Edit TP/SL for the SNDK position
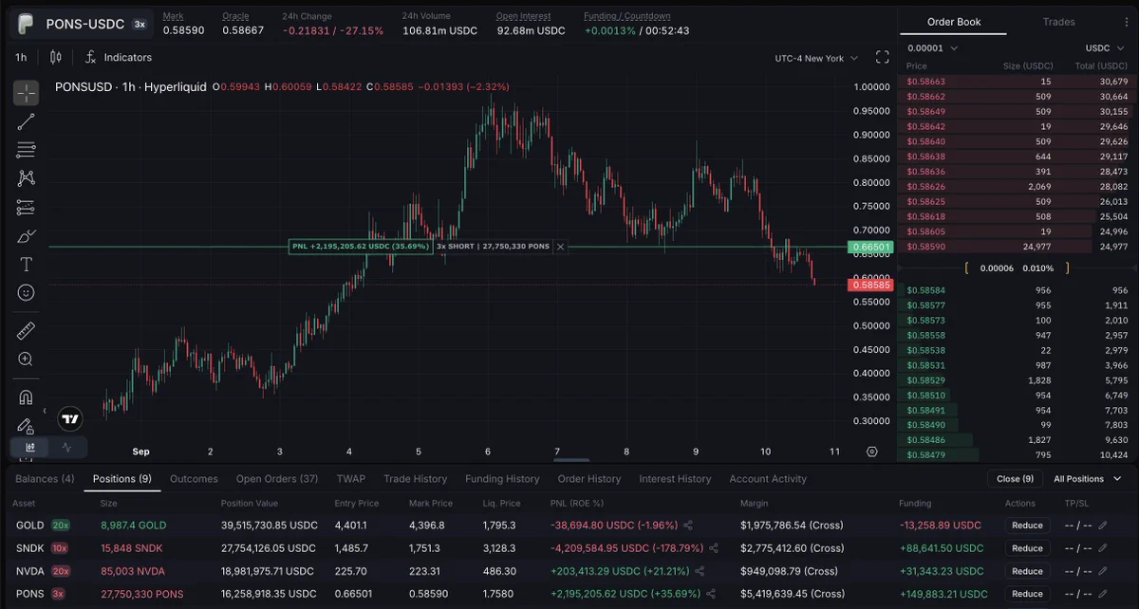Viewport: 1139px width, 609px height. click(1103, 548)
